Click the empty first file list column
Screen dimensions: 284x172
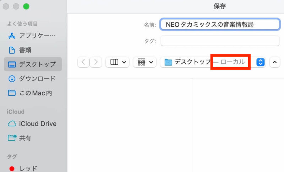(130, 125)
